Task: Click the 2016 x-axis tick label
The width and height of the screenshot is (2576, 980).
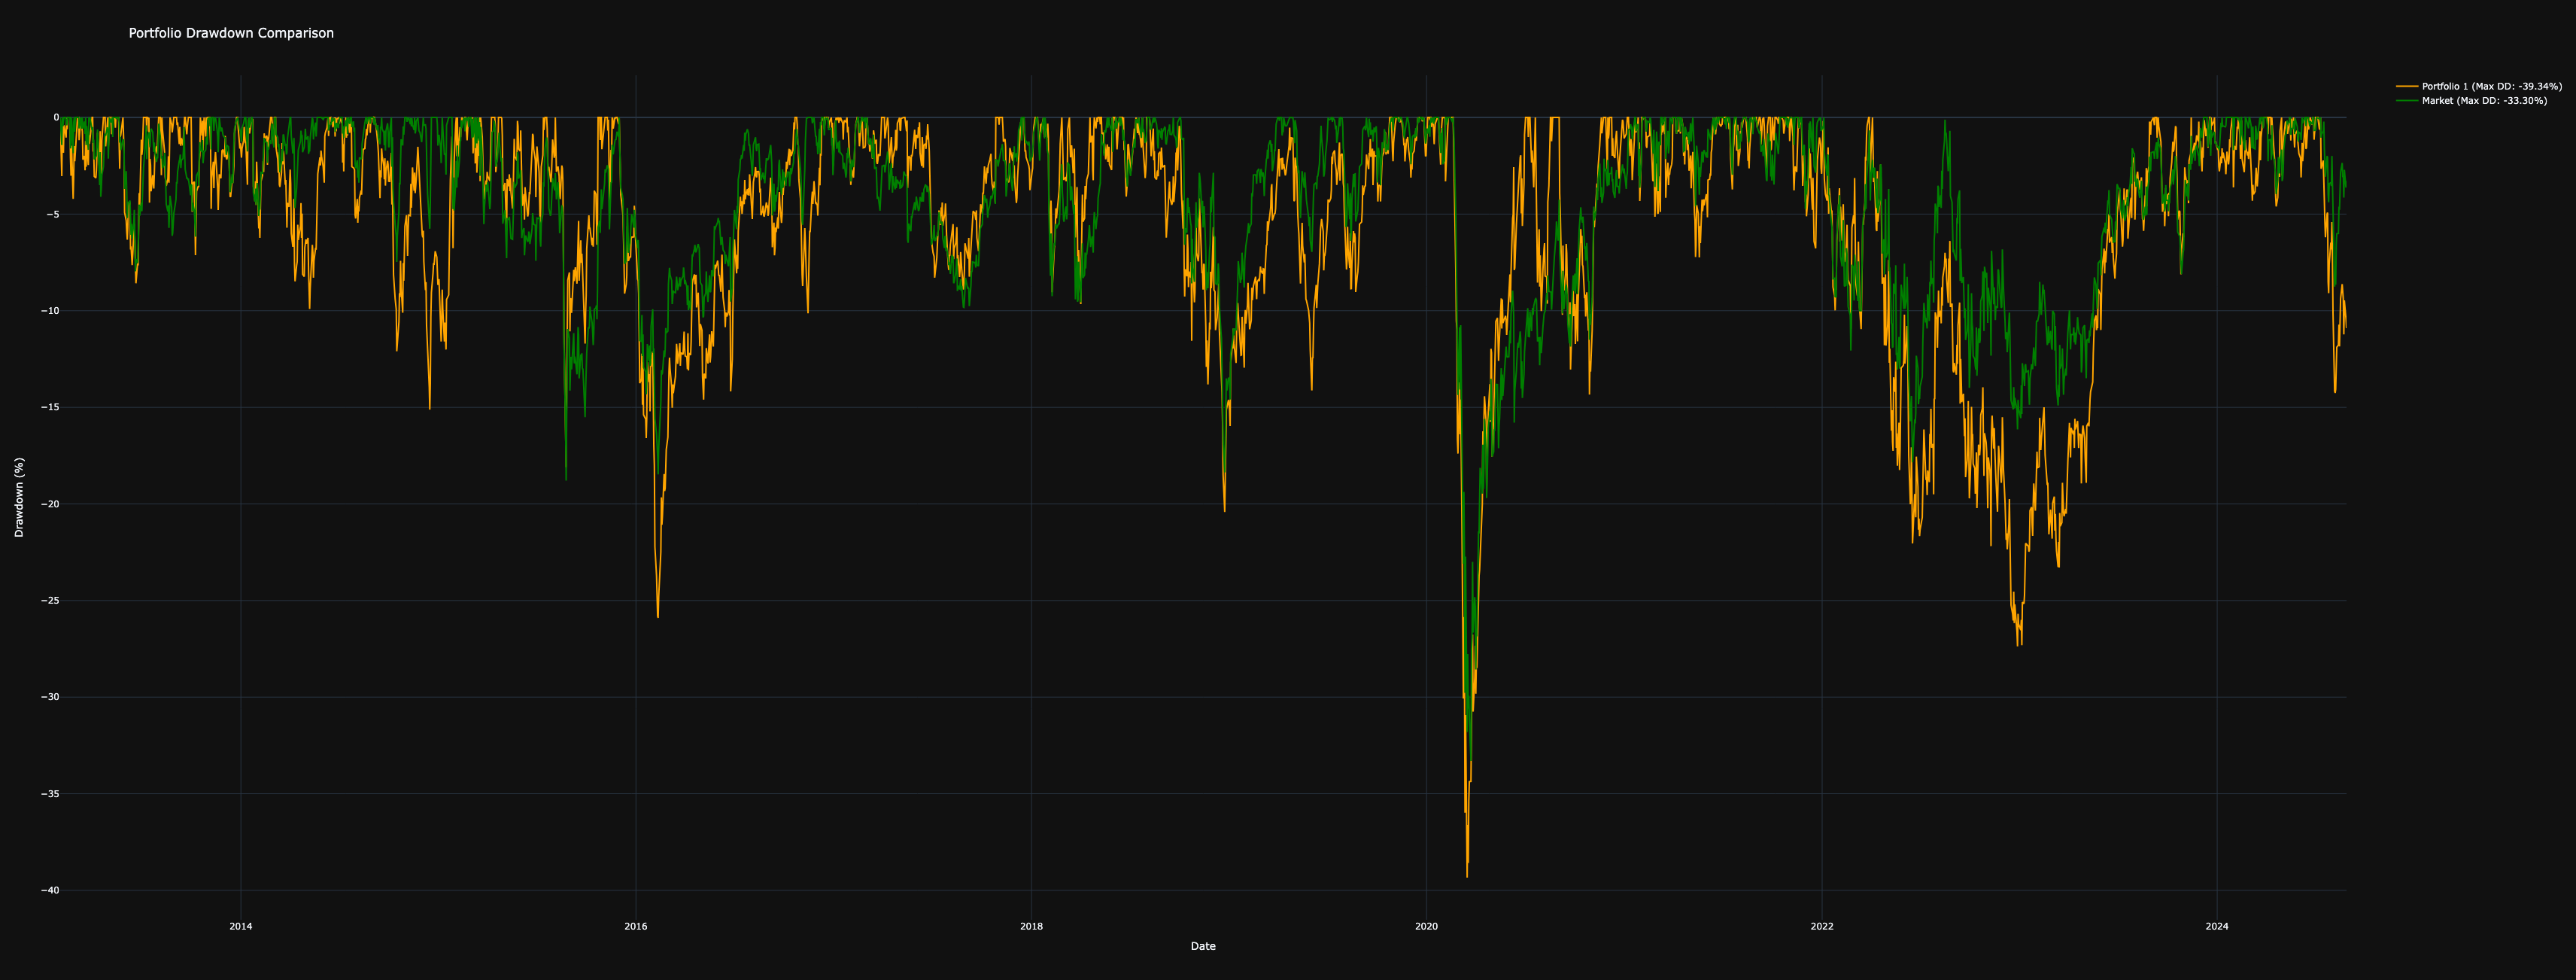Action: click(x=636, y=926)
